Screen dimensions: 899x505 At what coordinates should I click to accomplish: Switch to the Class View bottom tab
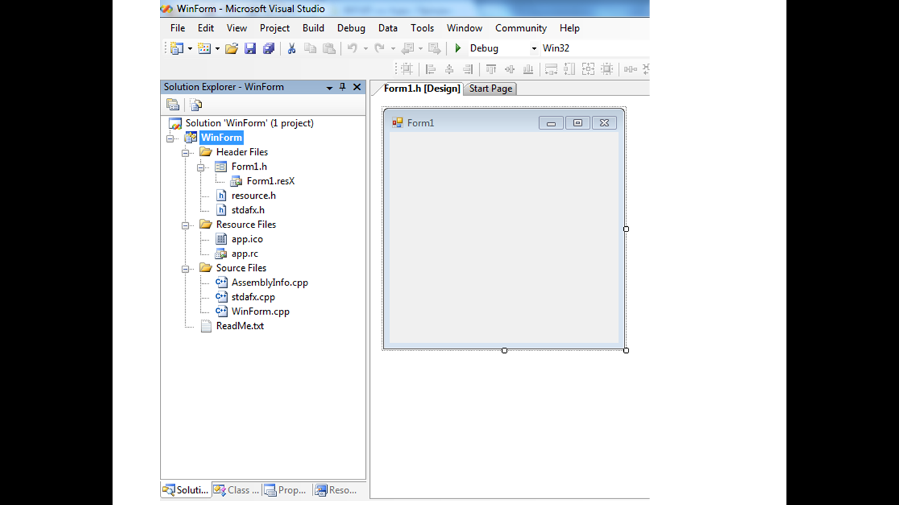tap(237, 490)
